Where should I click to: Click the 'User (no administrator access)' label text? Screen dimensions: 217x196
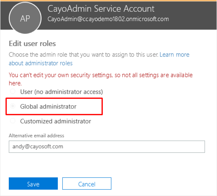tap(62, 92)
